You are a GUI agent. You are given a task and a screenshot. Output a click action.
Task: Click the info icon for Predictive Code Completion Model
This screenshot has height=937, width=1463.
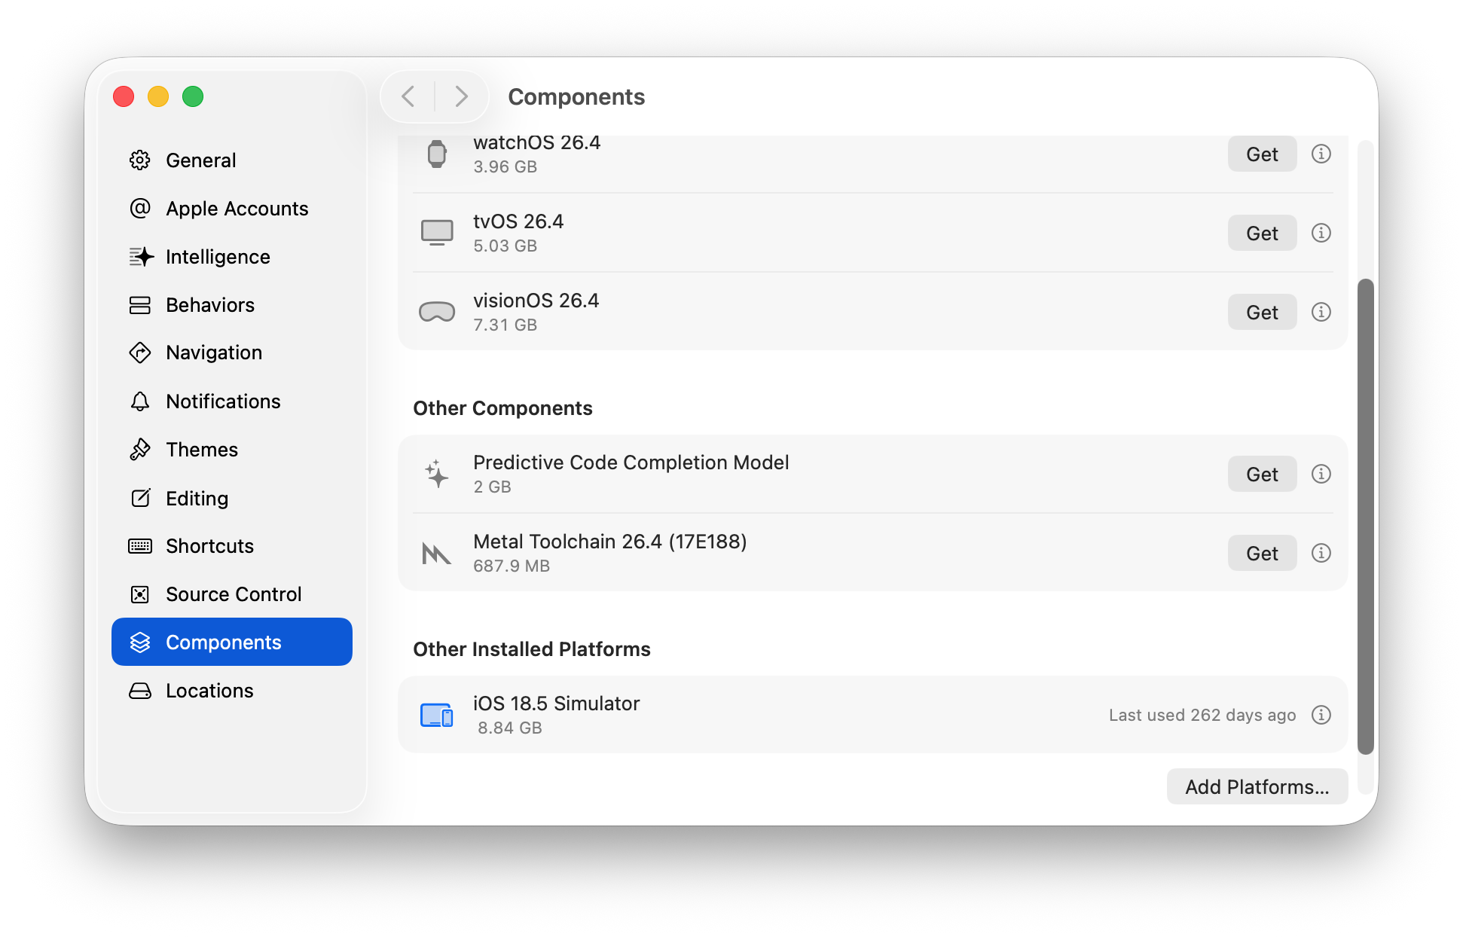click(x=1321, y=474)
